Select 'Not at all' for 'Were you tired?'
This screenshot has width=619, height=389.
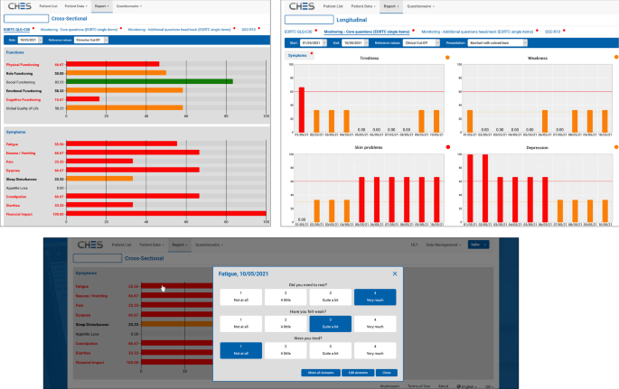pos(240,350)
